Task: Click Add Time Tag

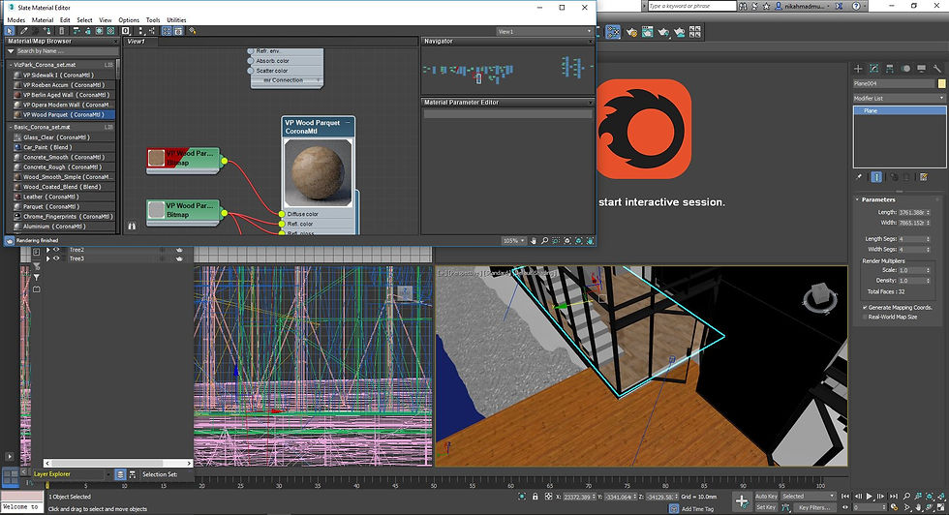Action: (697, 509)
